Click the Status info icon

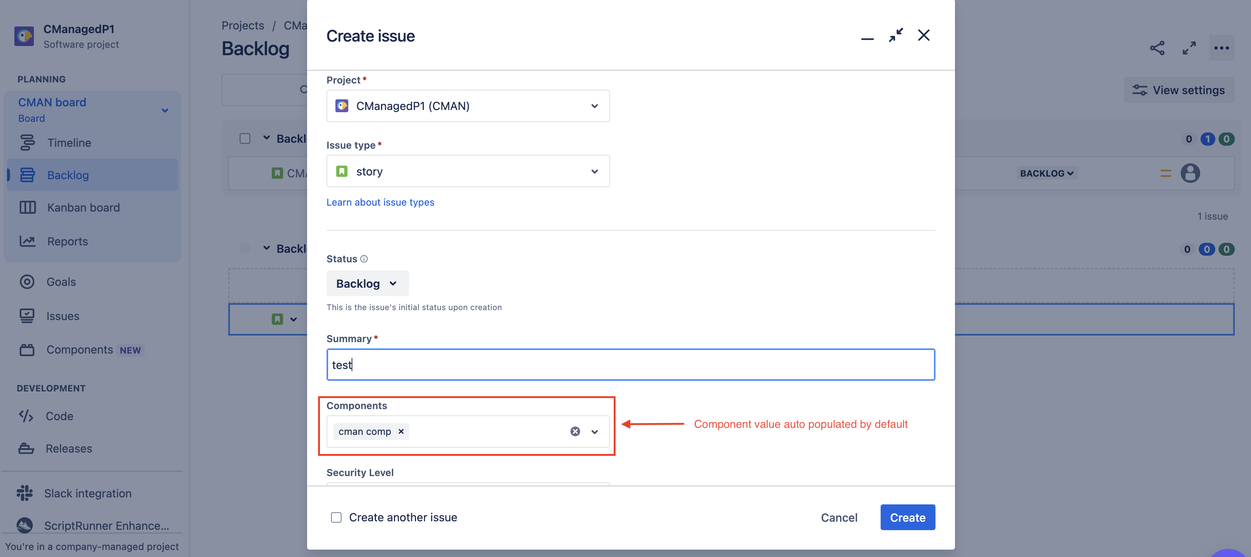(x=364, y=259)
